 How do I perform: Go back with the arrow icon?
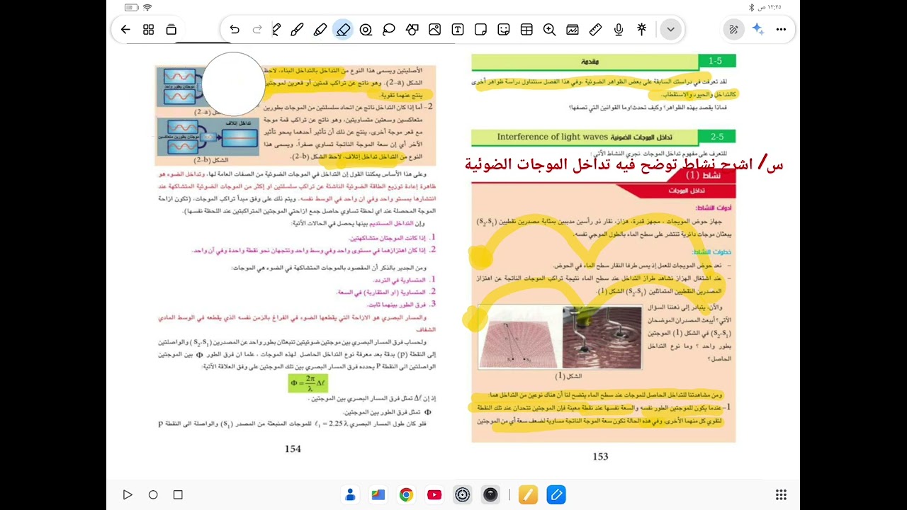click(125, 30)
